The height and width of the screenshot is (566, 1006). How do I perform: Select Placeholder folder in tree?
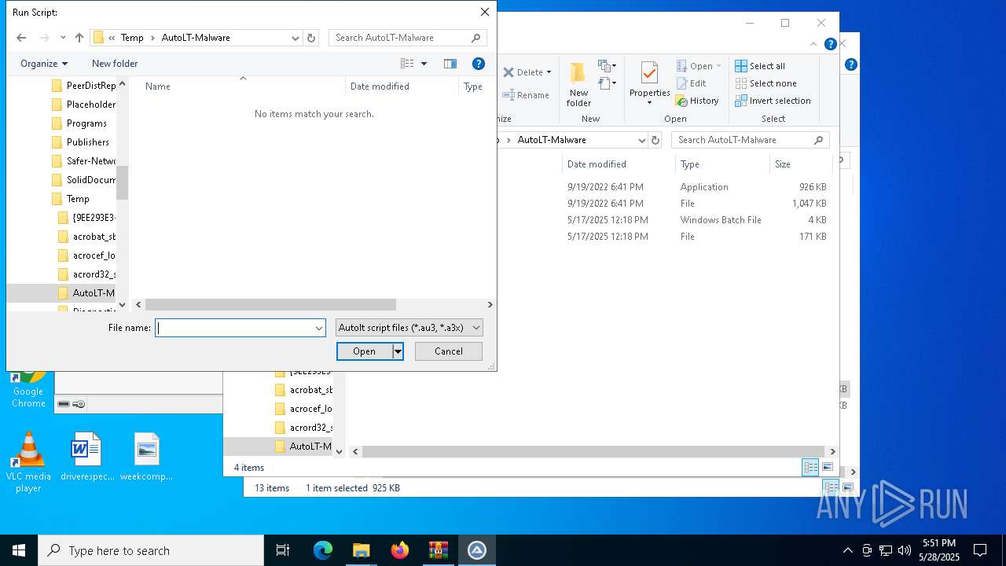(x=83, y=105)
